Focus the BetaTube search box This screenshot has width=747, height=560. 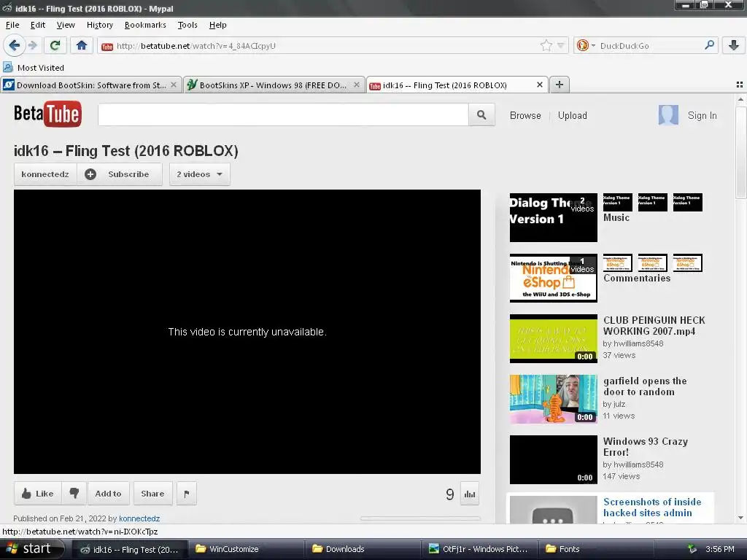click(x=283, y=114)
